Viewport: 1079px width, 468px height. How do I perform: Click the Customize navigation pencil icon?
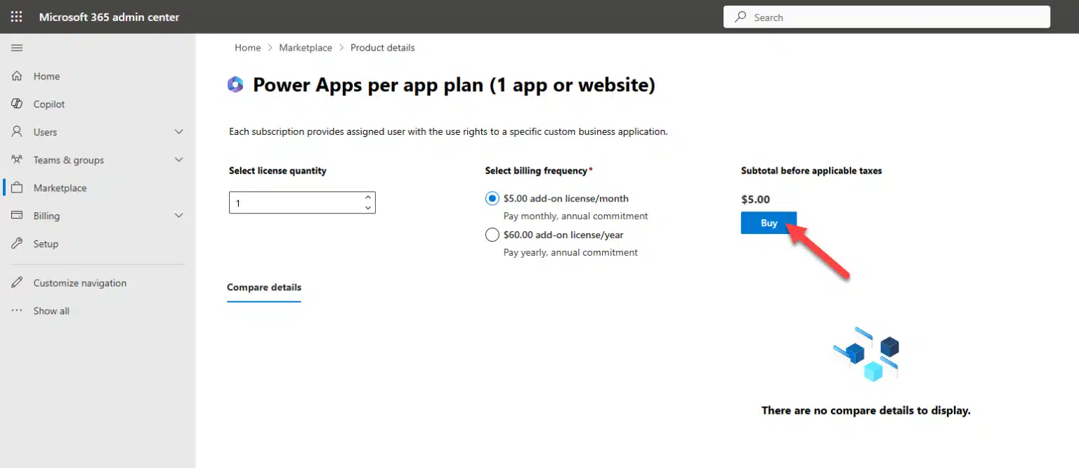coord(18,282)
